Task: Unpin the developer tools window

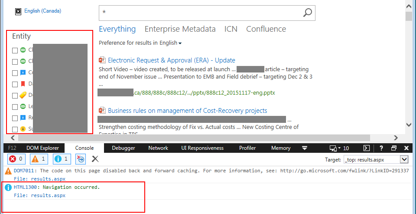Action: click(394, 148)
